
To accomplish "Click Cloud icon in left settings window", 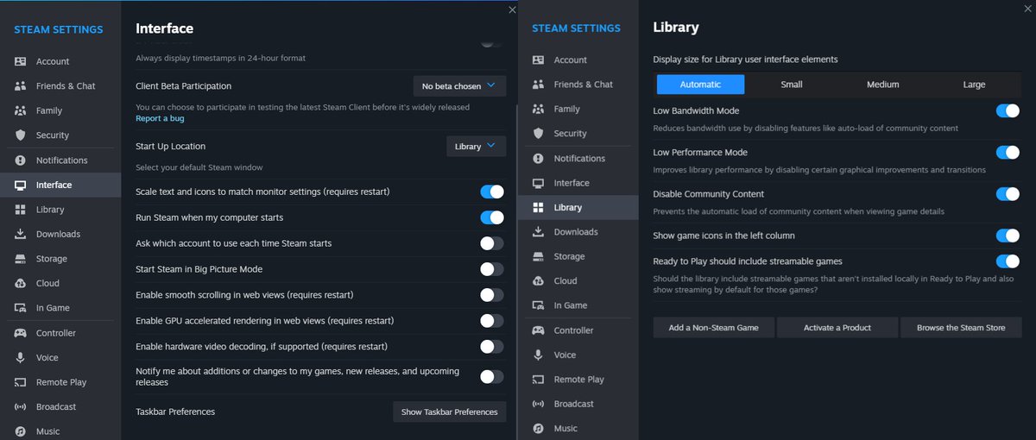I will (20, 283).
